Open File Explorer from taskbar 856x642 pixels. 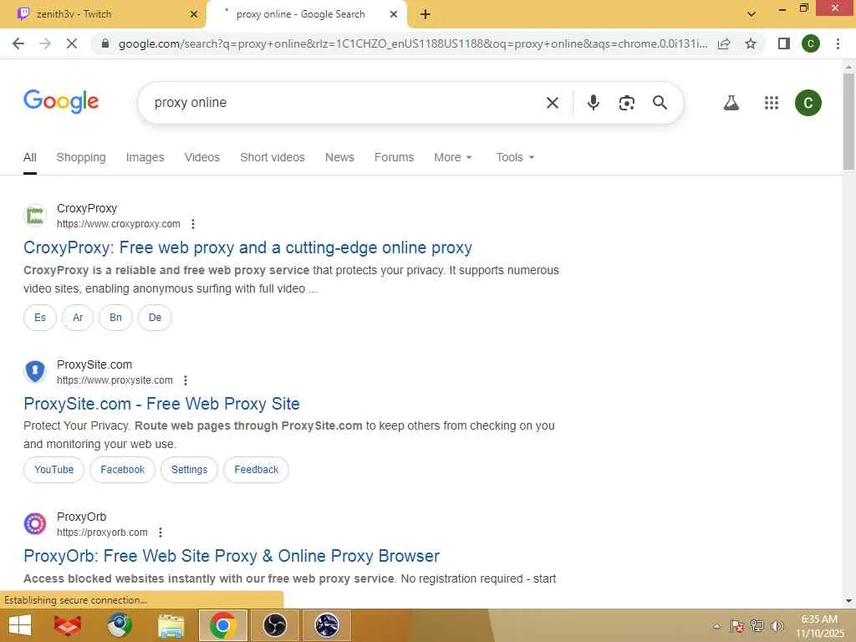tap(171, 625)
